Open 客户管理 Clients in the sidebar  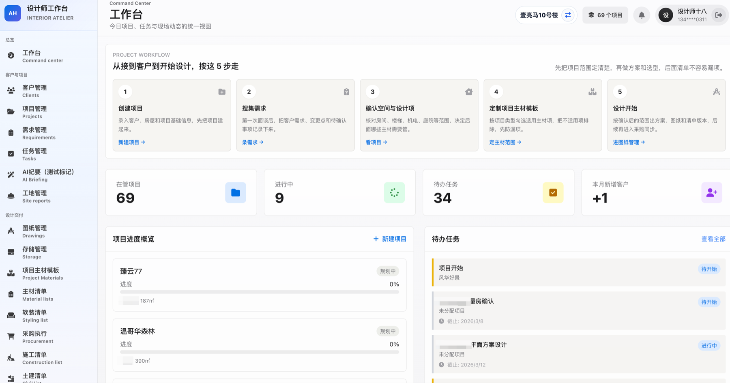(49, 91)
